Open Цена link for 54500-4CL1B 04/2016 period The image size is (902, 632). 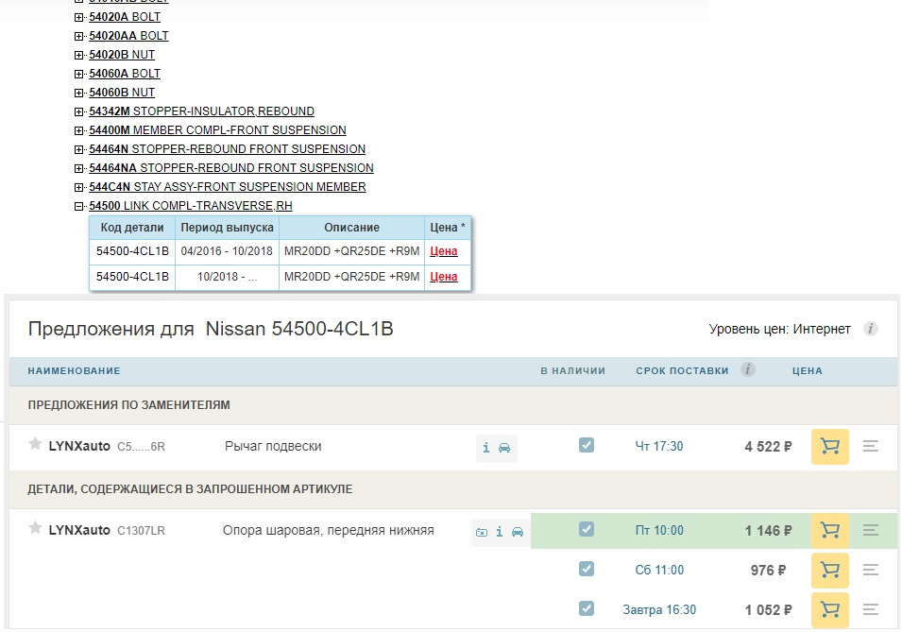[445, 251]
